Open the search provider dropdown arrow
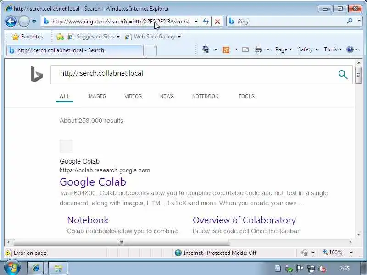Viewport: 367px width, 275px height. 359,21
